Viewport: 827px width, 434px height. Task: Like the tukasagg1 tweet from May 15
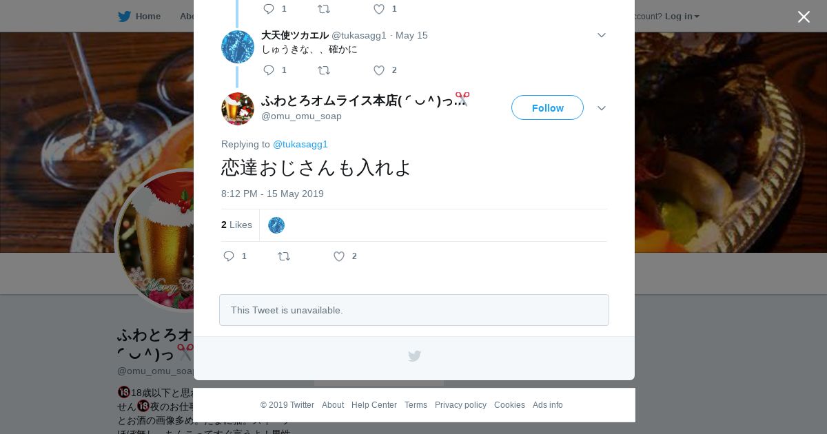379,70
